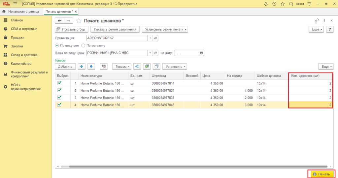The height and width of the screenshot is (178, 338).
Task: Click the copy sheets toolbar icon
Action: point(156,67)
